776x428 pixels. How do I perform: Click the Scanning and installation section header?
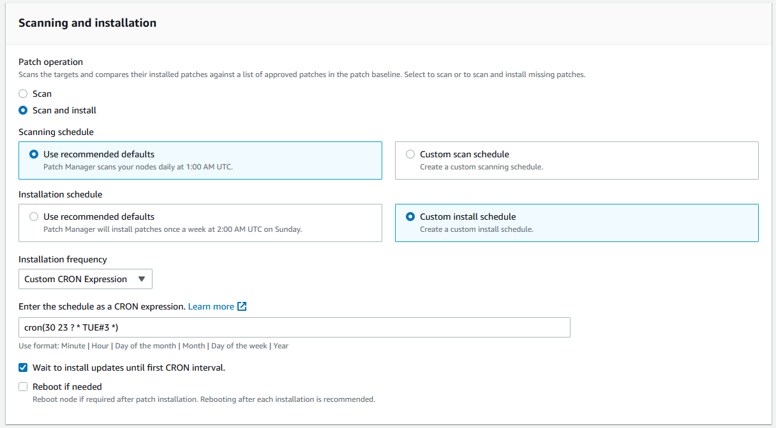(86, 23)
